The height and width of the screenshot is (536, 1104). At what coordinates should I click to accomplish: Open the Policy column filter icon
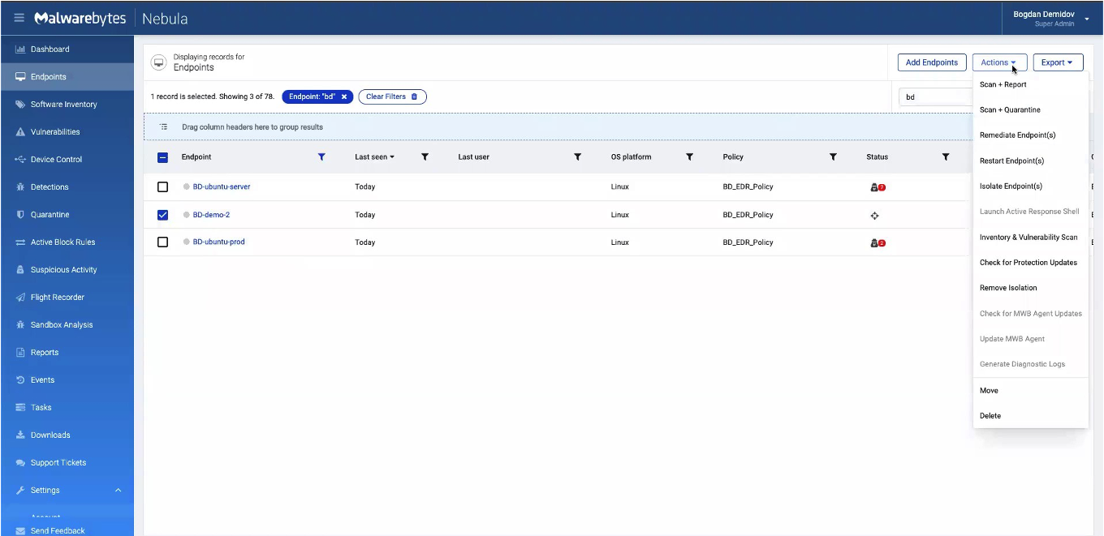833,157
